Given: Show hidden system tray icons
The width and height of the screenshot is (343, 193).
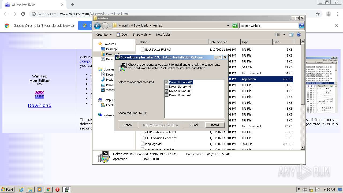Looking at the screenshot, I should (299, 190).
